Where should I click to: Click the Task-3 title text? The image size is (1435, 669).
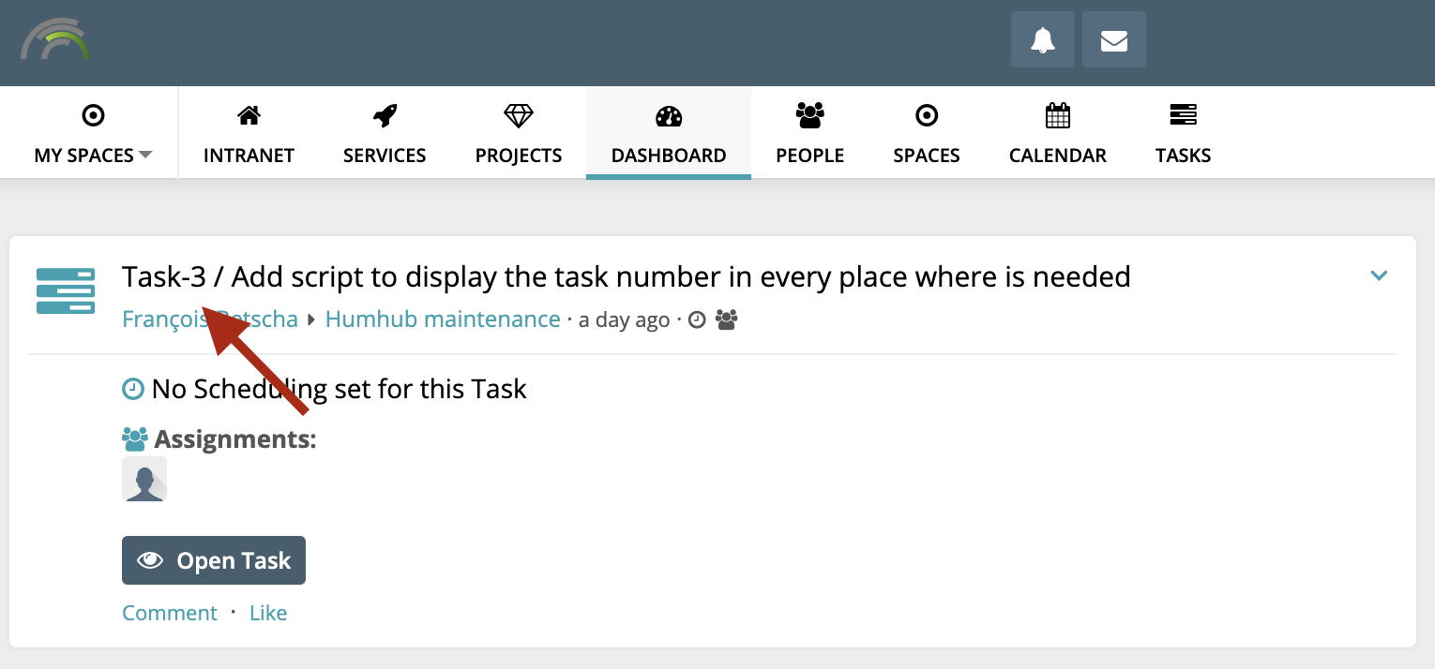(x=626, y=277)
